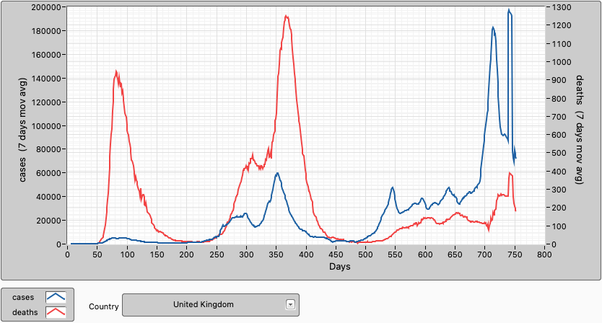This screenshot has height=323, width=602.
Task: Click the 550 tick label on Days axis
Action: (396, 255)
